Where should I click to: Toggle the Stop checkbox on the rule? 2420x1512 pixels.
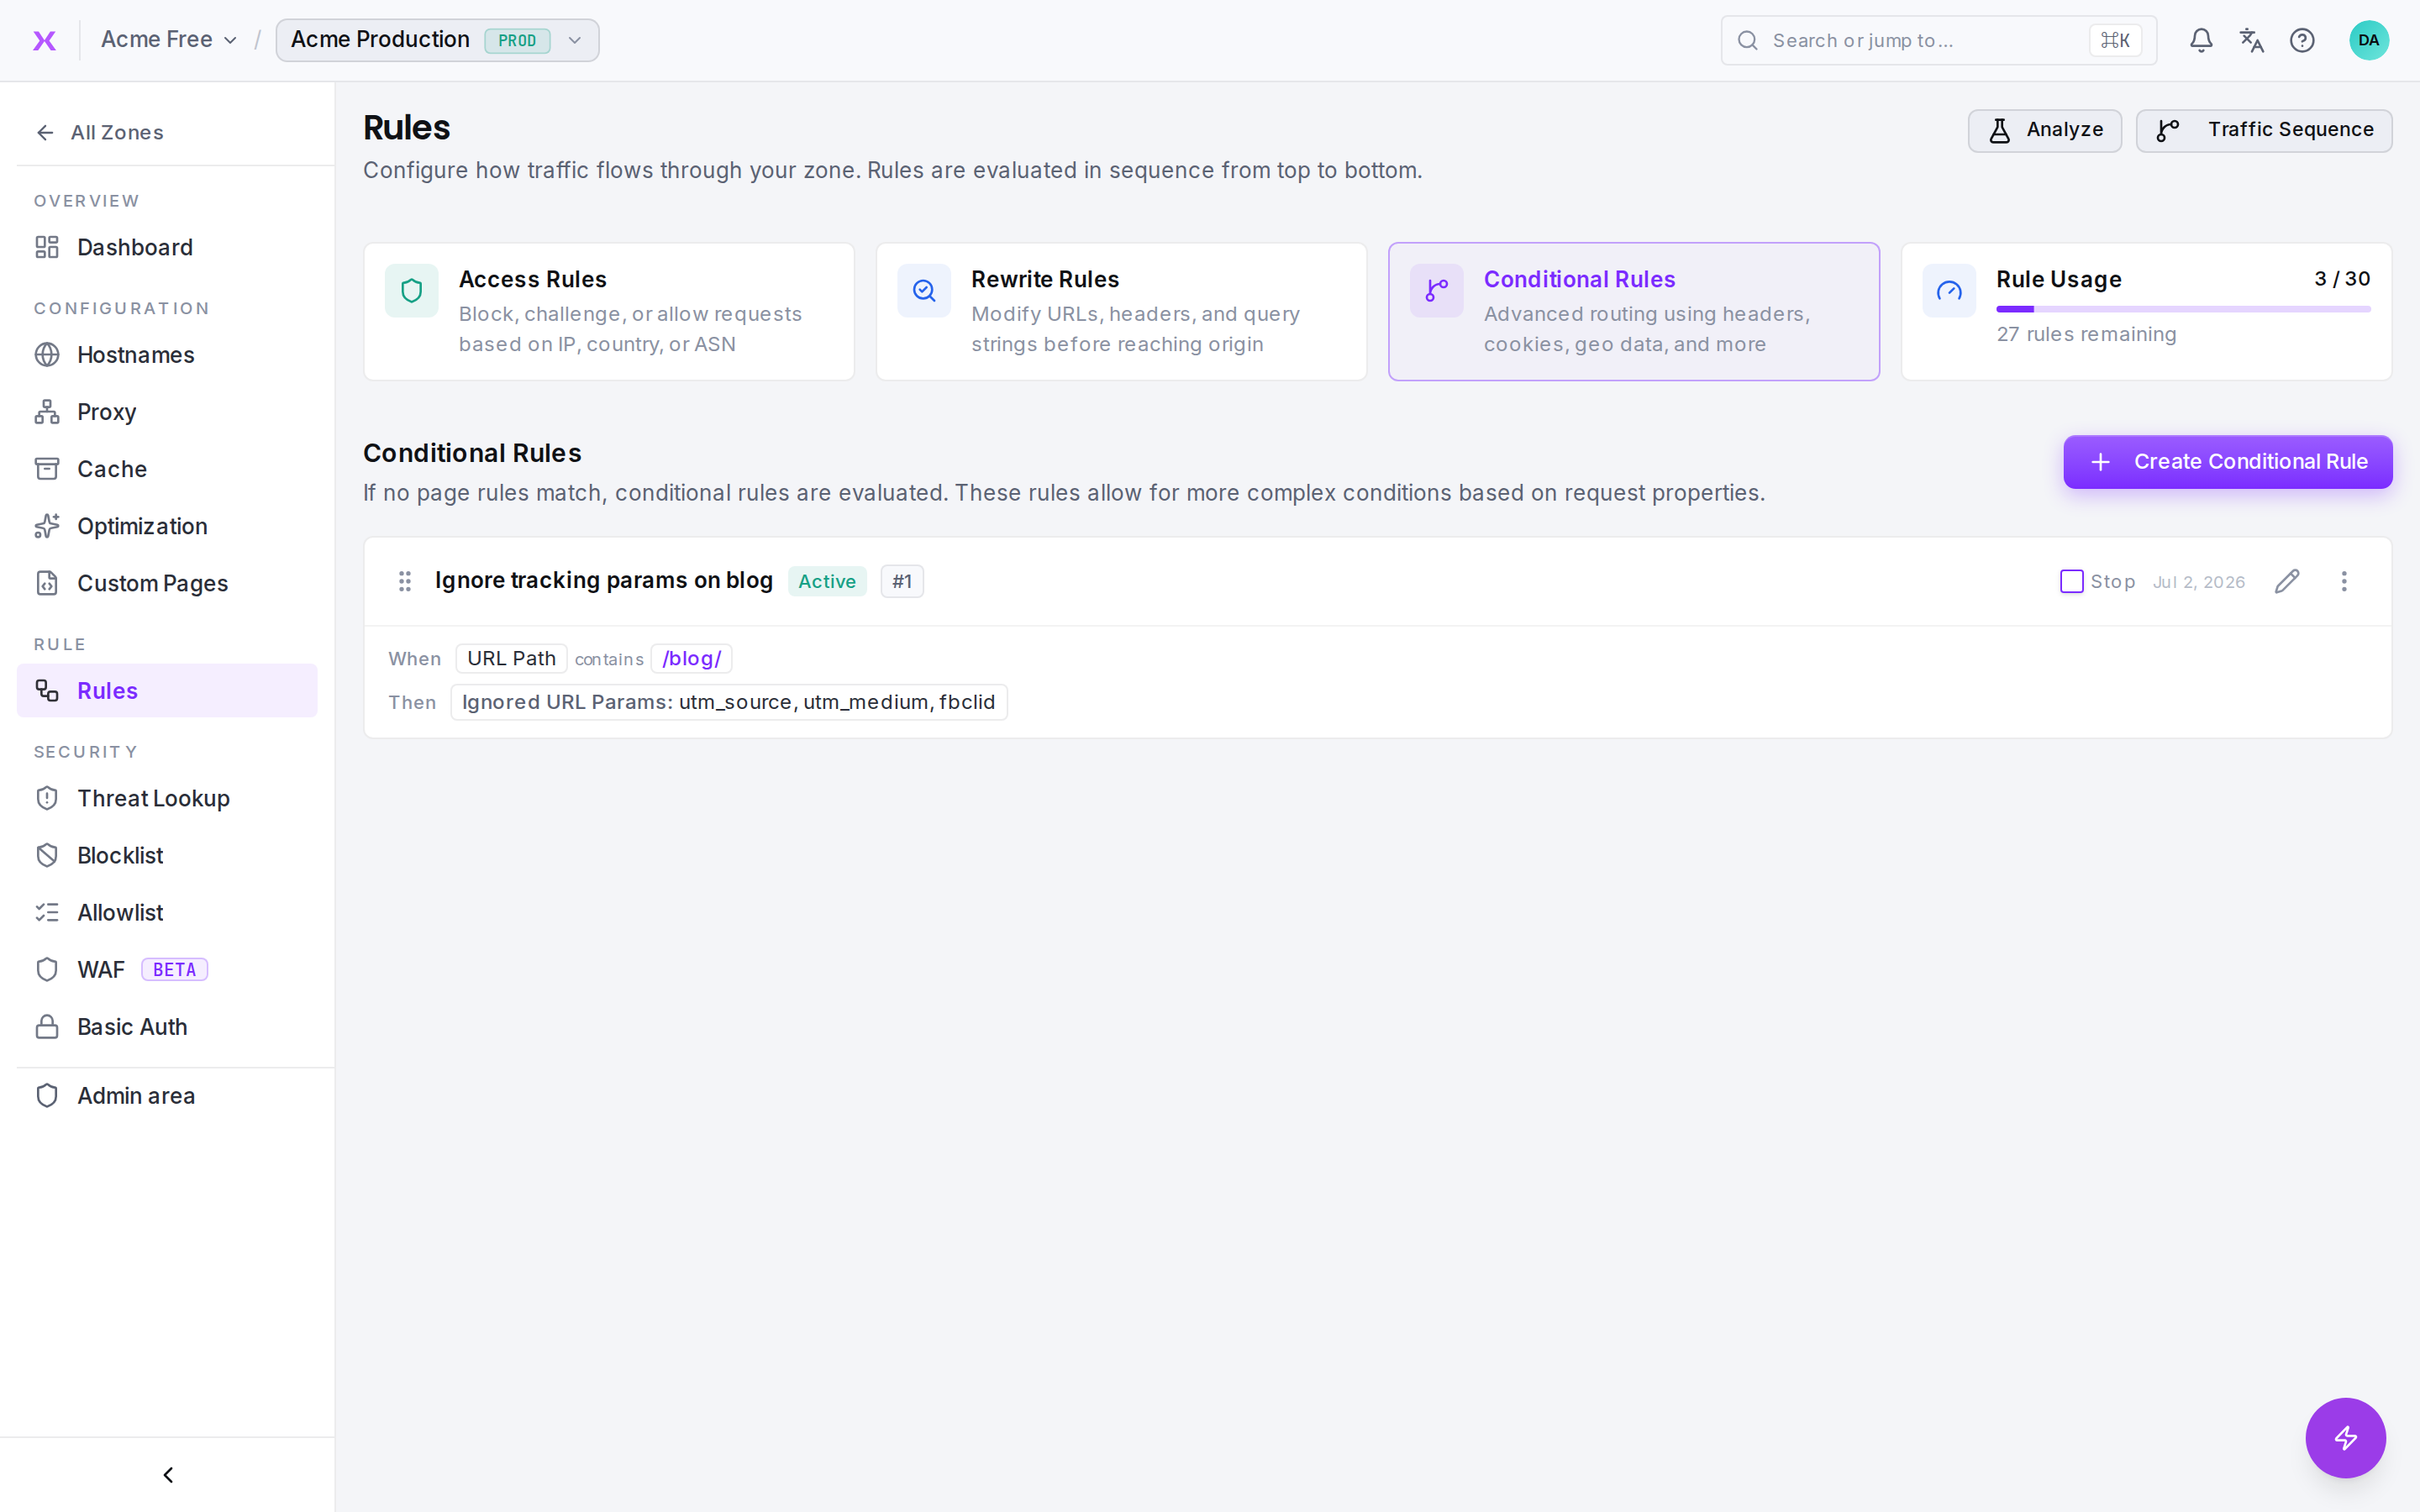point(2071,581)
